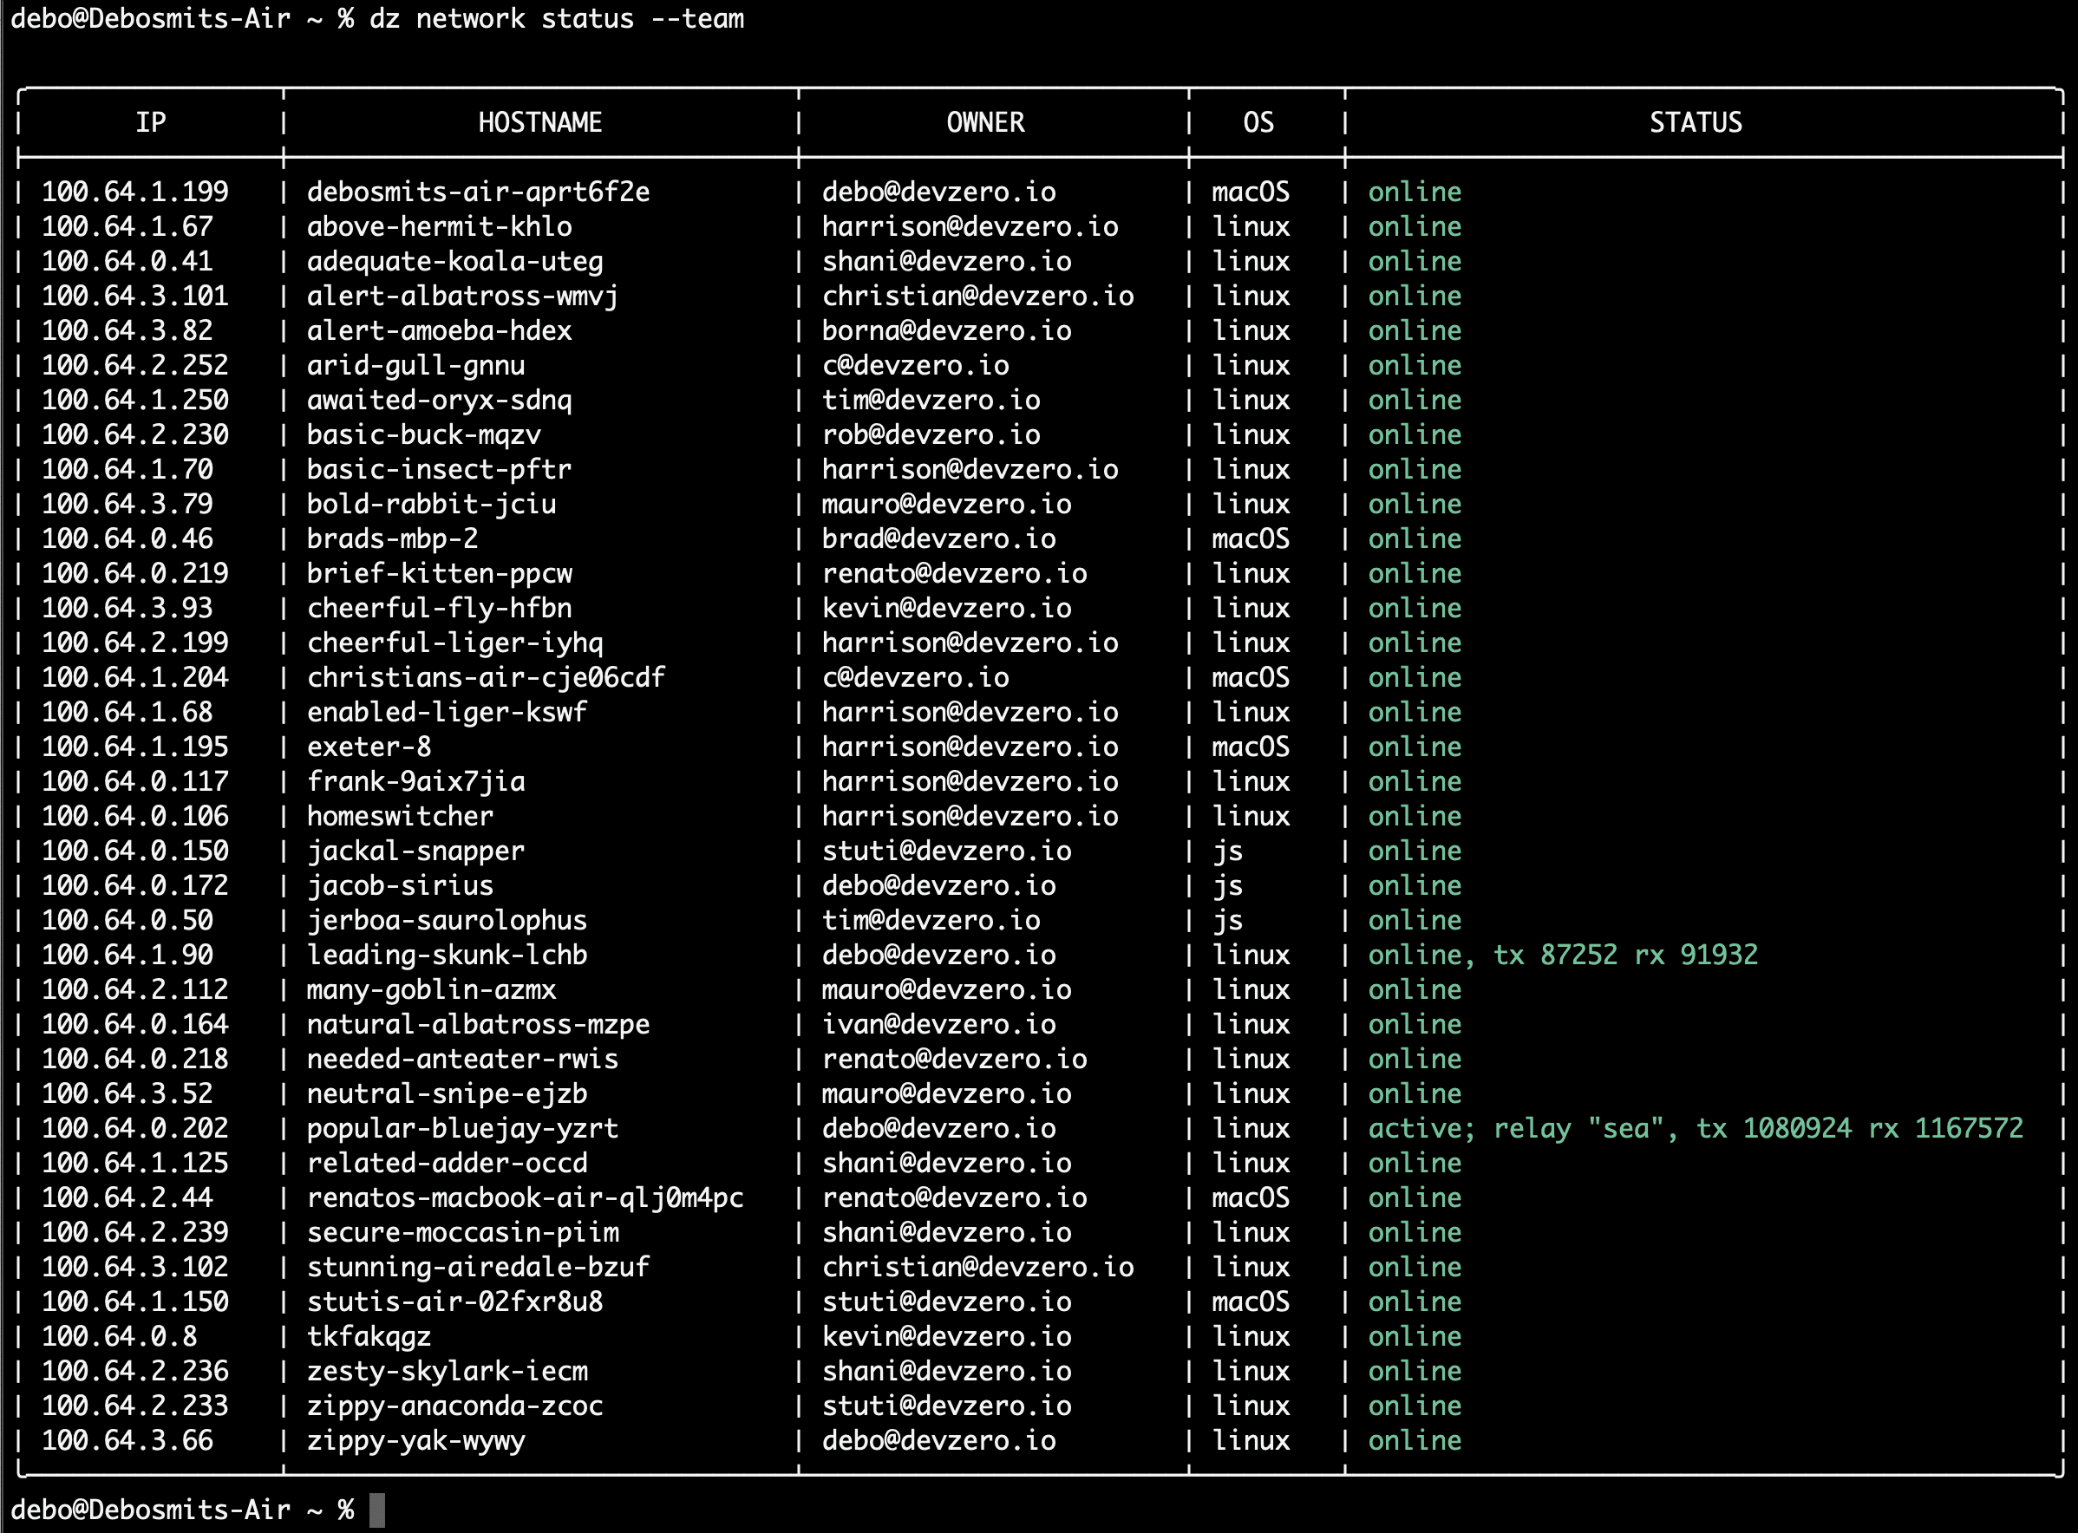The image size is (2078, 1533).
Task: Click js OS value in jacob-sirius row
Action: pyautogui.click(x=1227, y=885)
